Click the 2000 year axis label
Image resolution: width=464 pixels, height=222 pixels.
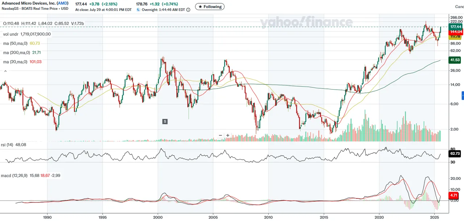(158, 217)
